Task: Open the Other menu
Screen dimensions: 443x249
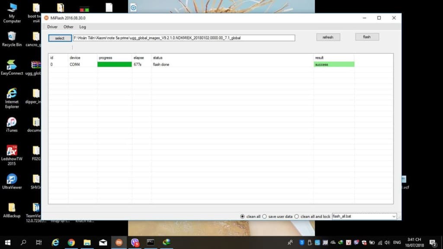Action: click(68, 27)
